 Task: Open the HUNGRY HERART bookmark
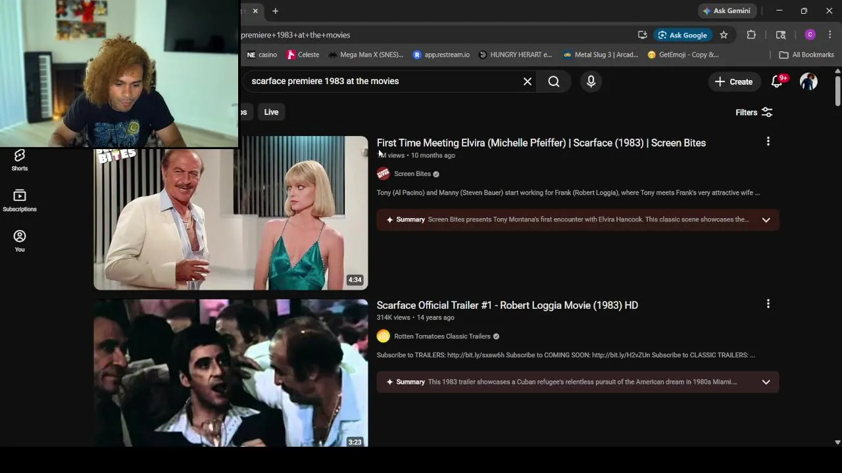(x=515, y=55)
